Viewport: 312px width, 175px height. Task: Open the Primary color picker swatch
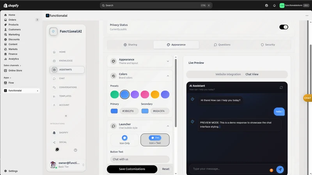click(x=114, y=111)
